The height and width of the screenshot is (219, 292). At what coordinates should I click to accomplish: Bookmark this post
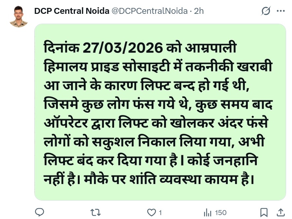(x=264, y=212)
